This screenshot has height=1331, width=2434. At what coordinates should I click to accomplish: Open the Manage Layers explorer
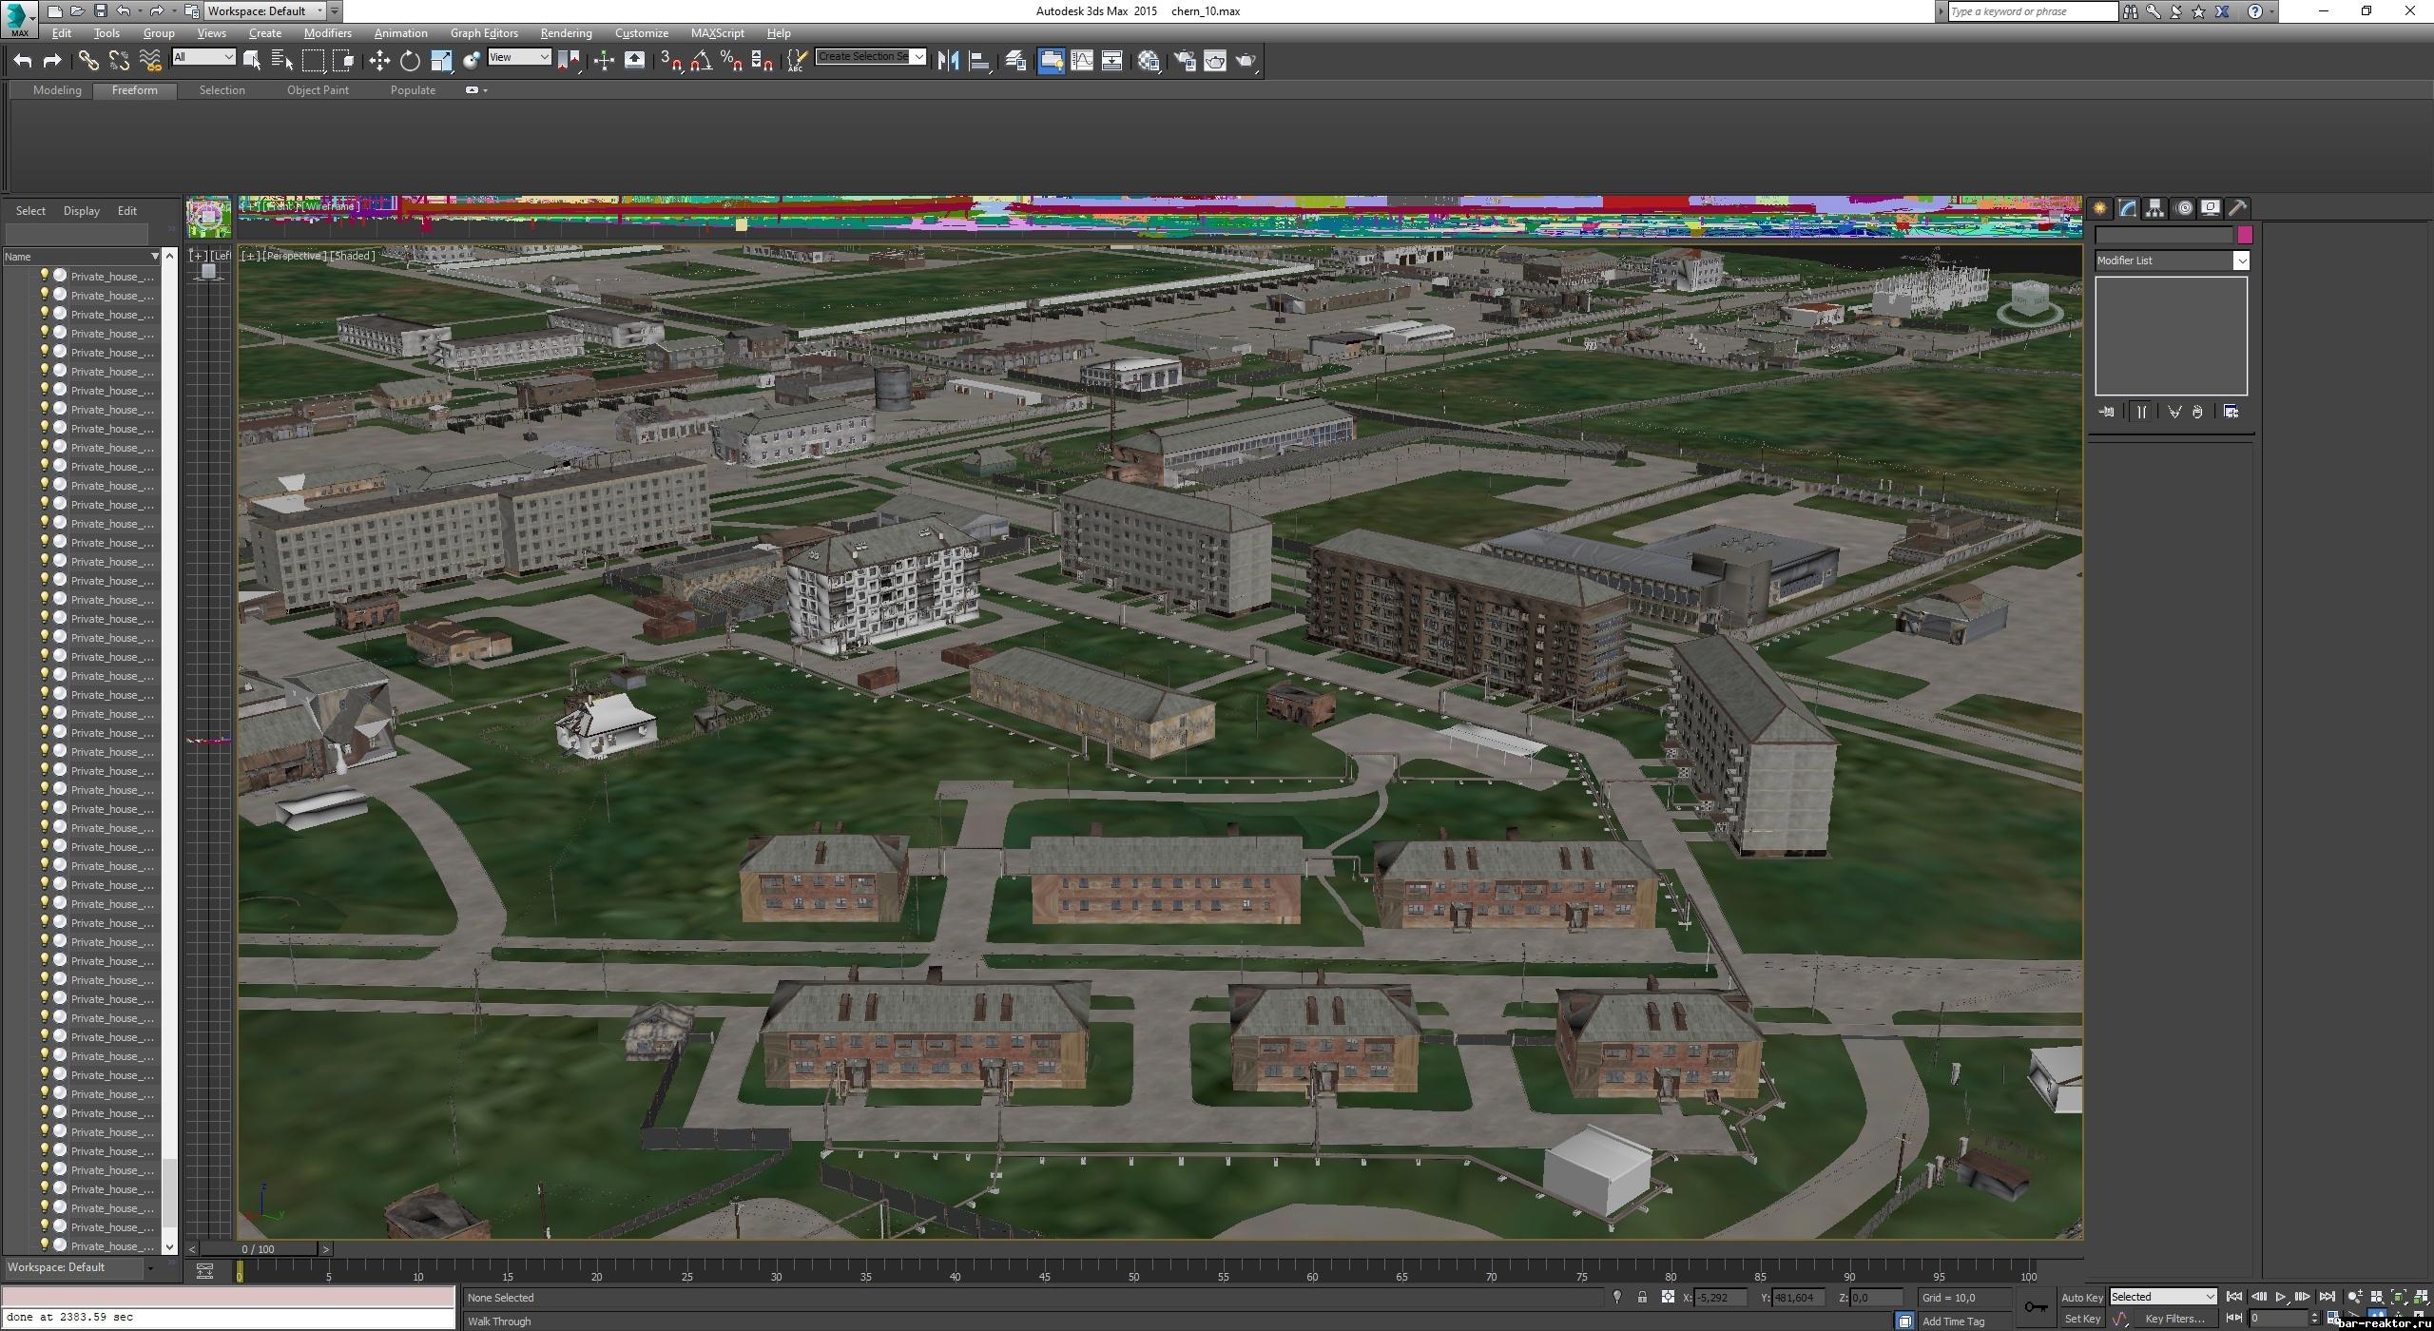pos(1015,61)
